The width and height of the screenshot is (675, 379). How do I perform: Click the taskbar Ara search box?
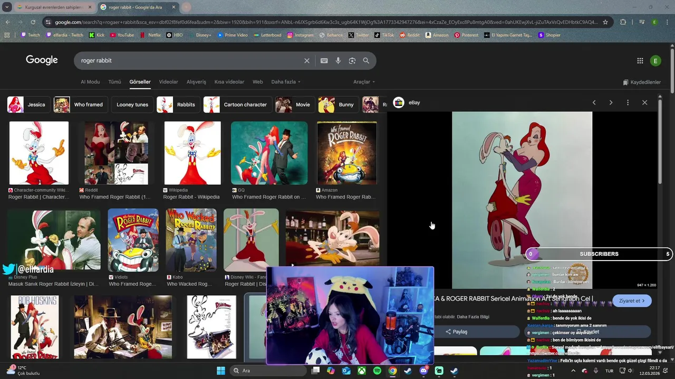268,371
